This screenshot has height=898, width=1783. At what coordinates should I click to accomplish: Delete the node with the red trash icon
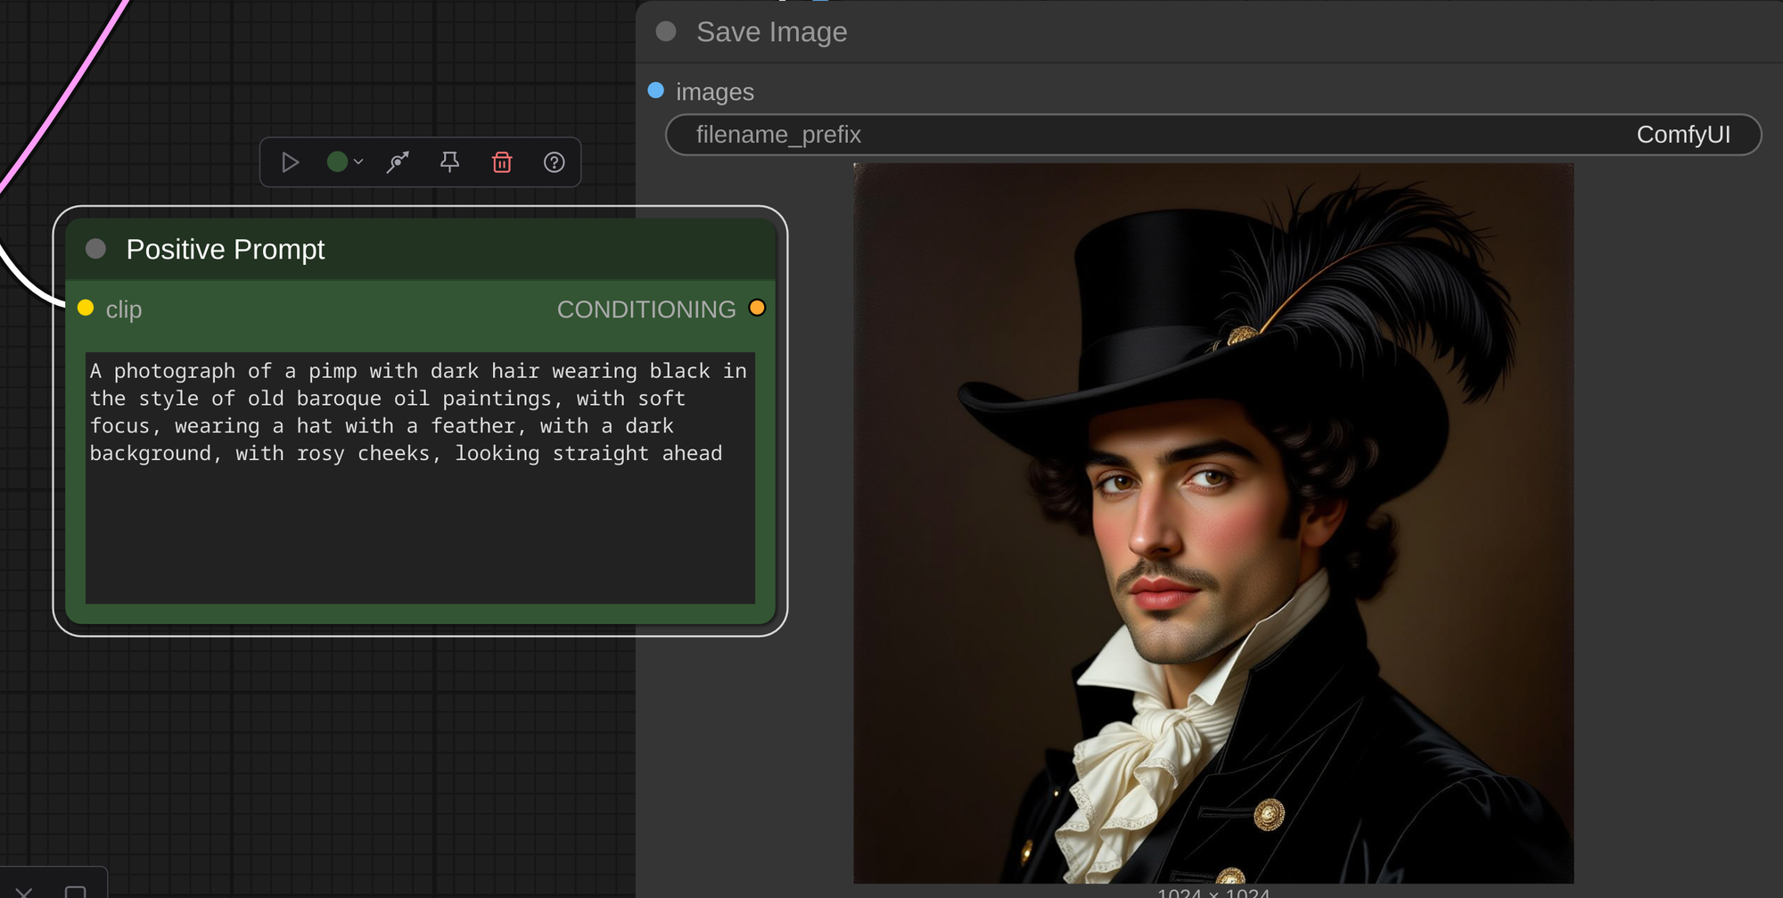tap(502, 162)
